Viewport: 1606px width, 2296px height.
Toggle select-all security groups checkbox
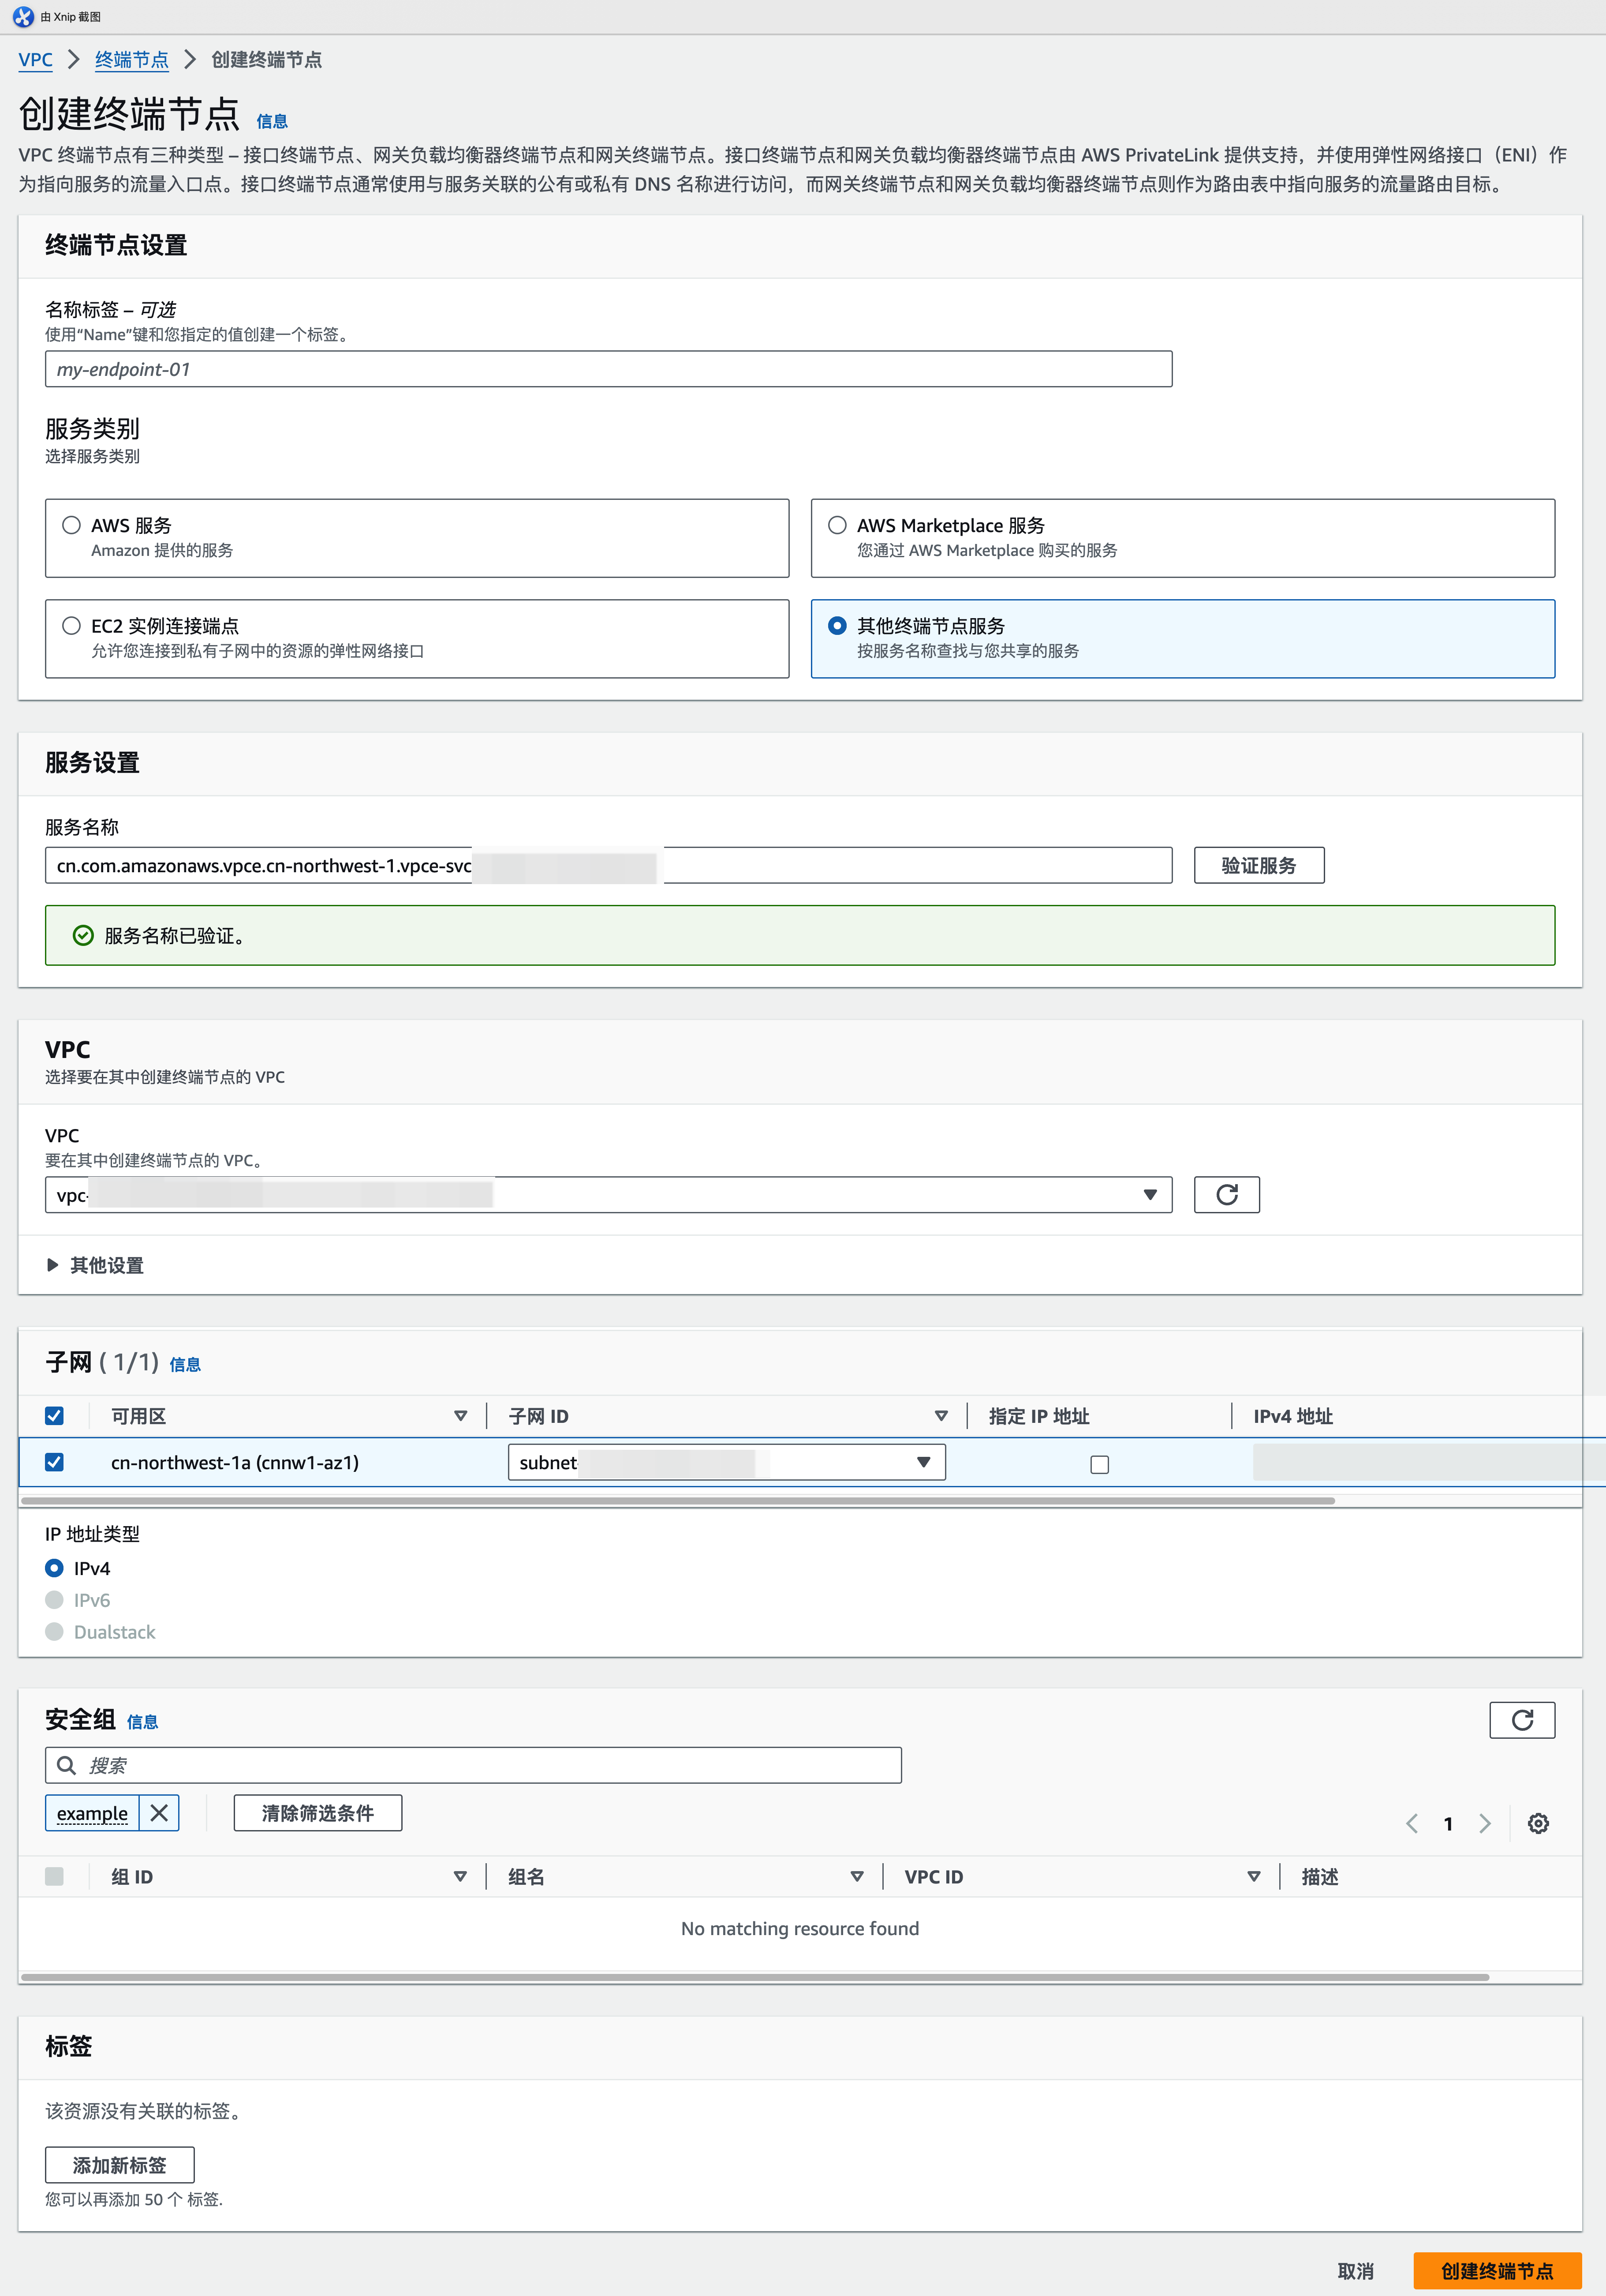point(54,1876)
